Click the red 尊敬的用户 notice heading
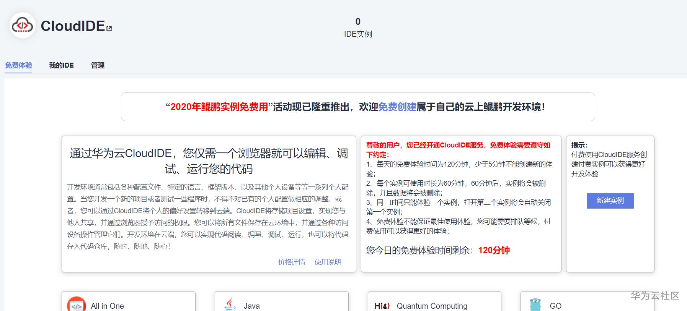The height and width of the screenshot is (311, 687). (x=458, y=150)
